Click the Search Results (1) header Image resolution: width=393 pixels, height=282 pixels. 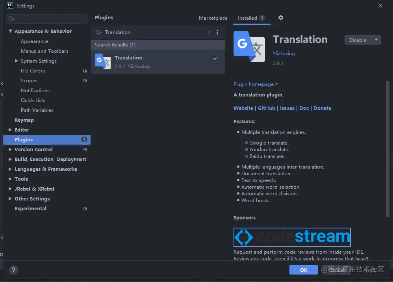coord(158,45)
